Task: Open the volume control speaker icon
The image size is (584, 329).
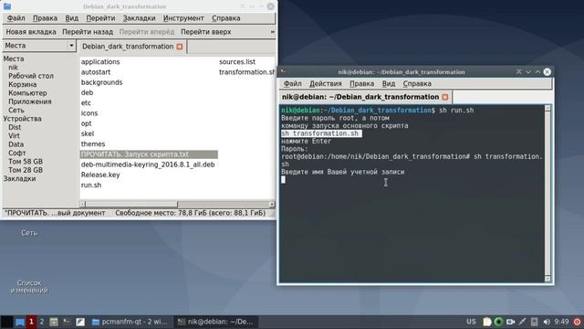Action: (547, 322)
